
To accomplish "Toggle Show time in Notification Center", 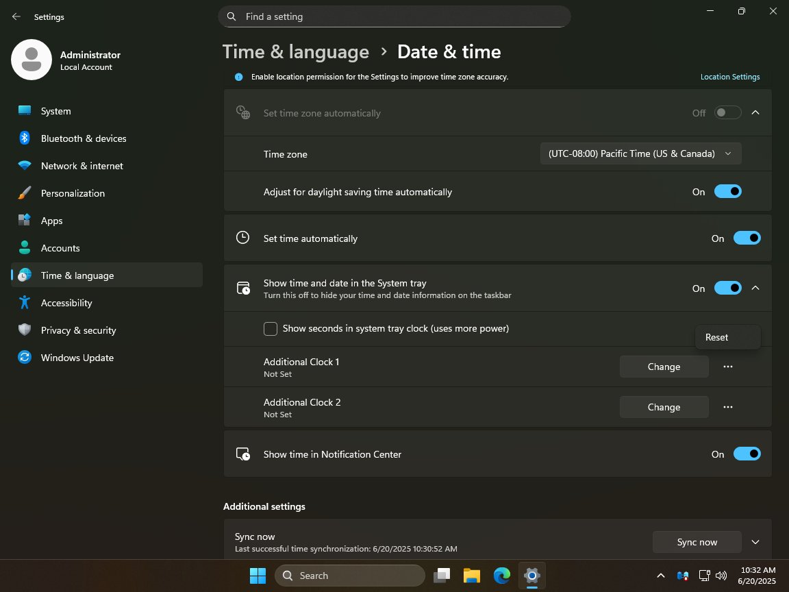I will coord(747,454).
